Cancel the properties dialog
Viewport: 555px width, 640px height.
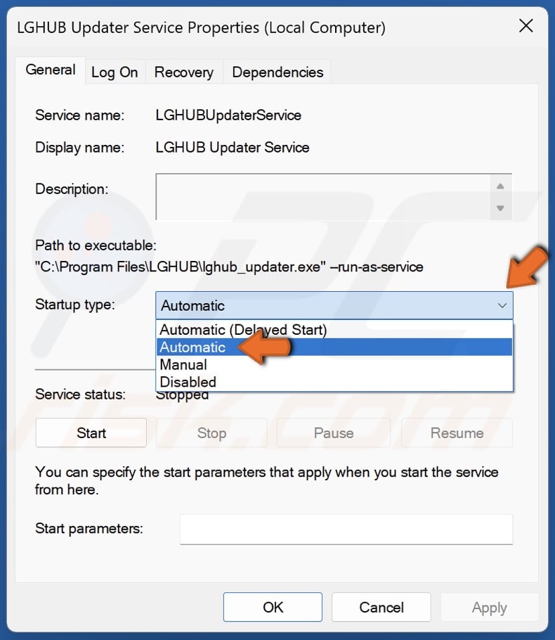pos(381,607)
